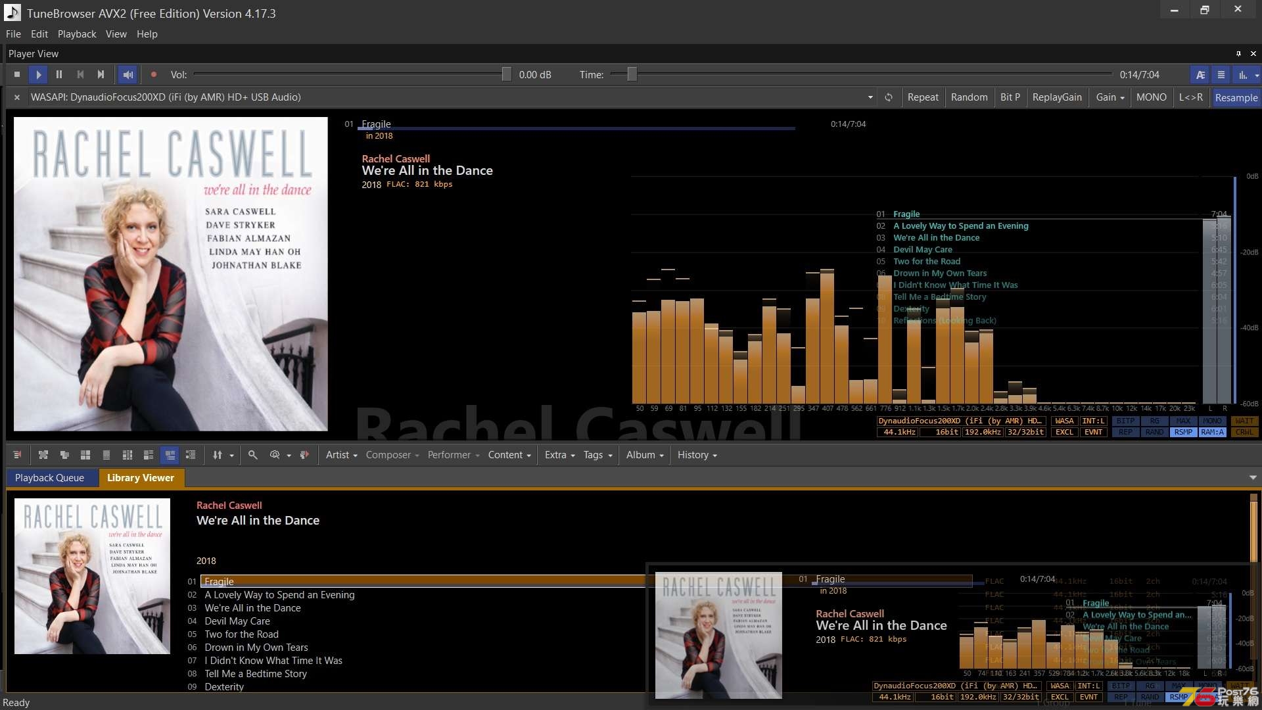Adjust the Vol slider handle
The width and height of the screenshot is (1262, 710).
[506, 75]
